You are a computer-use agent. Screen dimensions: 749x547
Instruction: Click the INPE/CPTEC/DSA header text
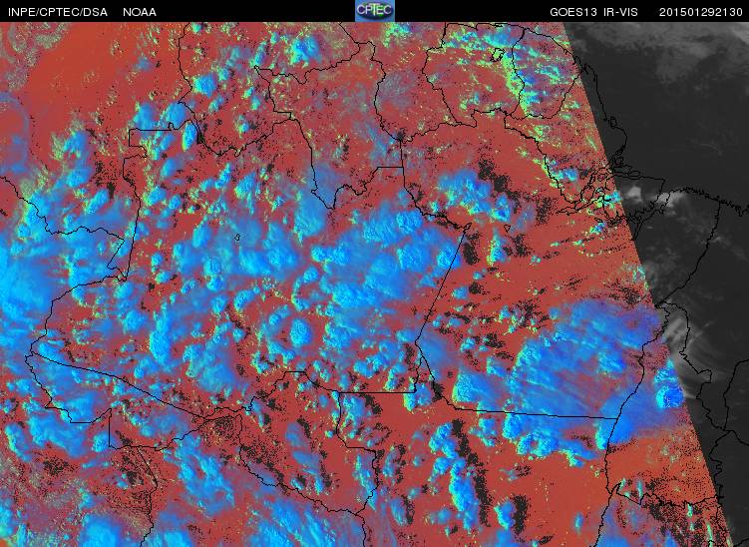point(58,12)
